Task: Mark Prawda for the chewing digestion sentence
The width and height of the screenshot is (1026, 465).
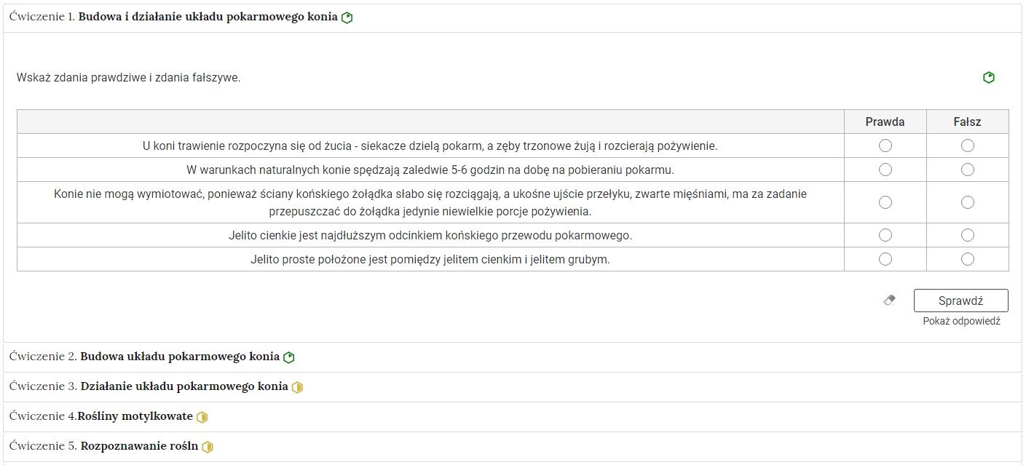Action: (x=885, y=146)
